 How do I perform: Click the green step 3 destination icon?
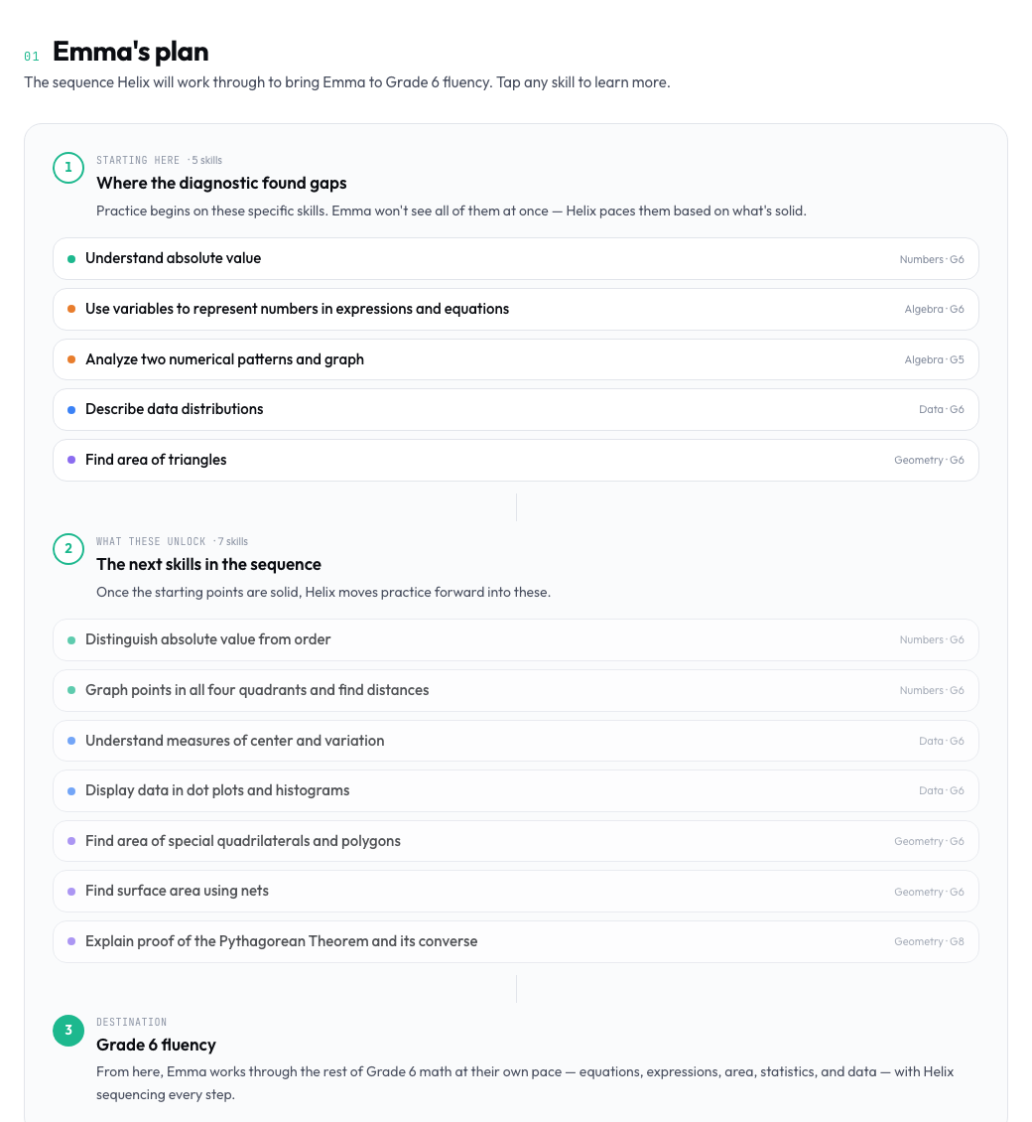(68, 1031)
